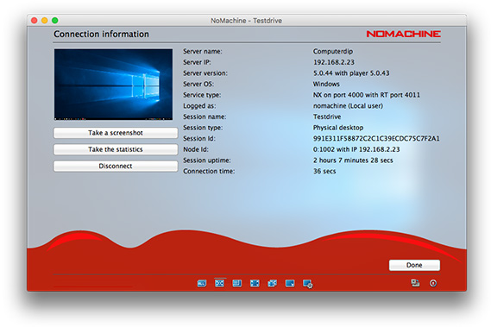
Task: Click the 'Physical desktop' session type value
Action: 338,128
